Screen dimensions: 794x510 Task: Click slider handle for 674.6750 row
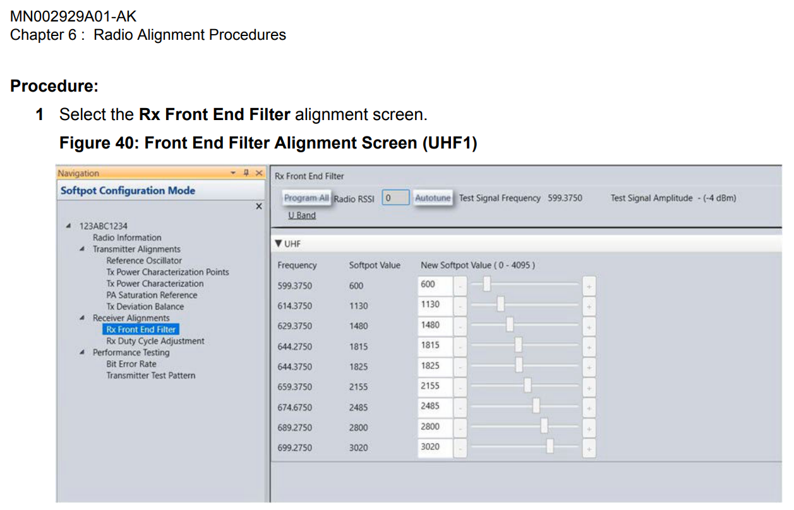point(536,406)
